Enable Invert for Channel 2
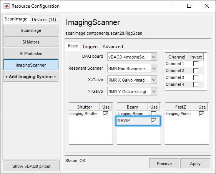The height and width of the screenshot is (174, 216). tap(196, 71)
